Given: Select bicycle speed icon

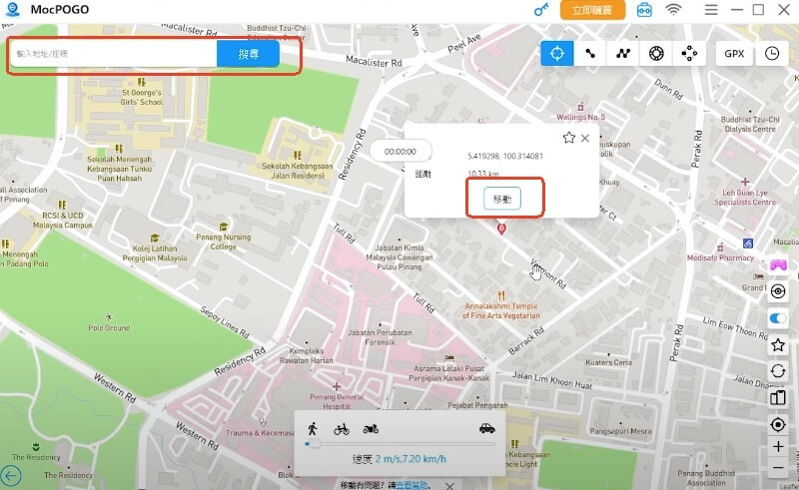Looking at the screenshot, I should click(342, 429).
